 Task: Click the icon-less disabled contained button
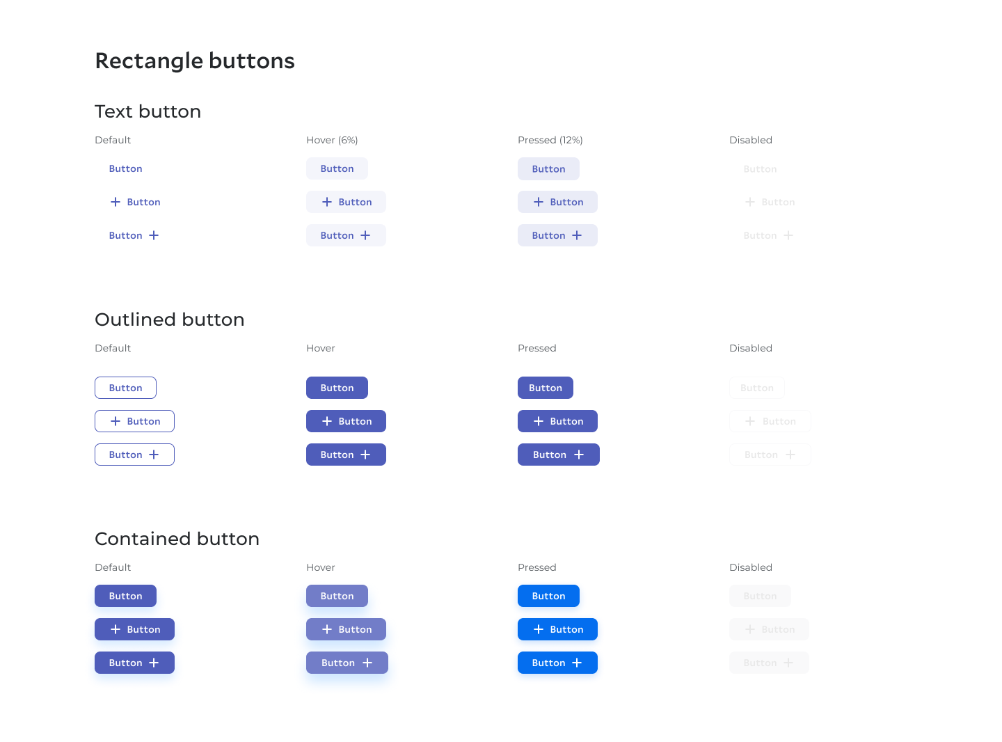click(760, 596)
